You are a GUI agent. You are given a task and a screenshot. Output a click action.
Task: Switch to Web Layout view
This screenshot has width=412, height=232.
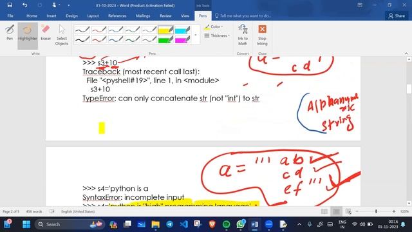(x=348, y=211)
